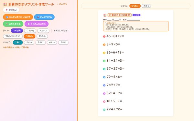Screen dimensions: 194x121
Task: Click the regenerate icon in もんだいをつくりなおす
Action: click(x=7, y=17)
